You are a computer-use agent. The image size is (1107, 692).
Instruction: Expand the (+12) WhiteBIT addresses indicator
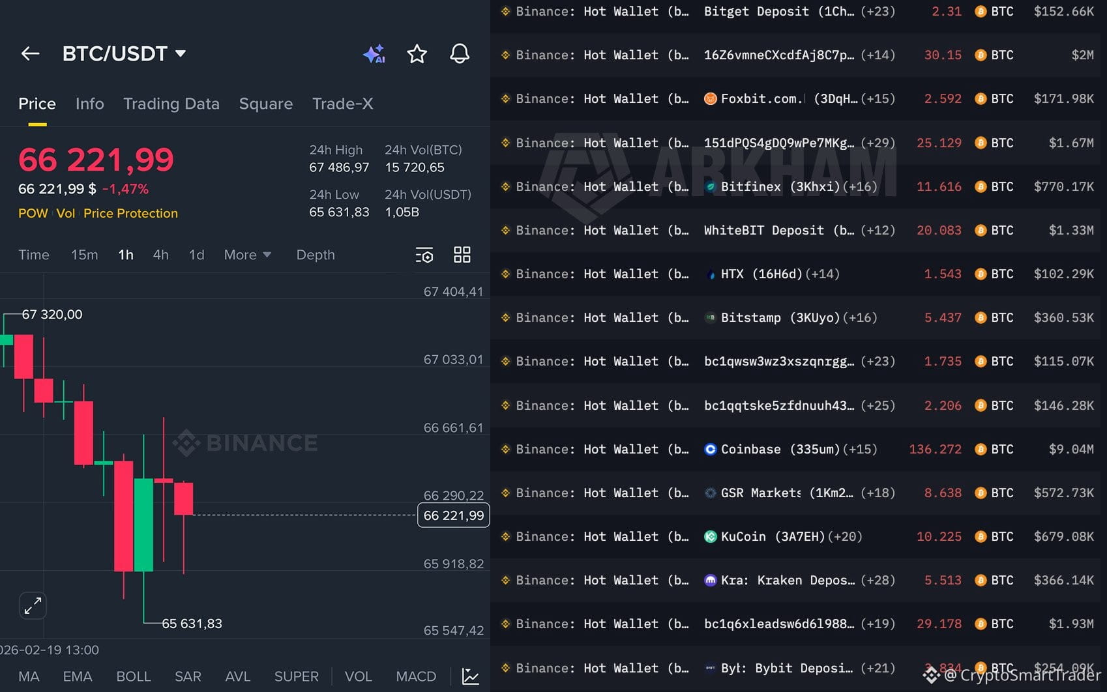pos(878,230)
